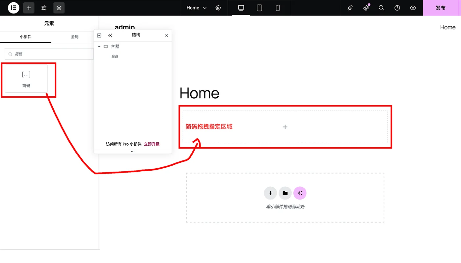Viewport: 461px width, 263px height.
Task: Select the 简码 shortcode widget
Action: [26, 79]
